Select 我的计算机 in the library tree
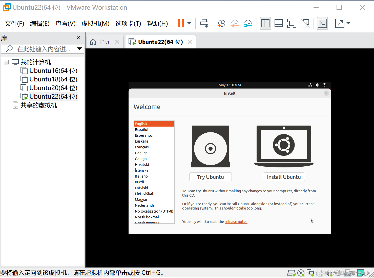This screenshot has height=278, width=374. (35, 62)
